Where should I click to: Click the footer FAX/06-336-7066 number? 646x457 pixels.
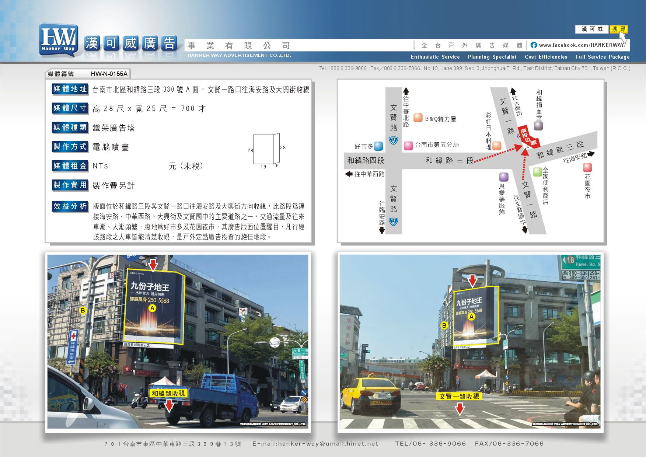(509, 444)
